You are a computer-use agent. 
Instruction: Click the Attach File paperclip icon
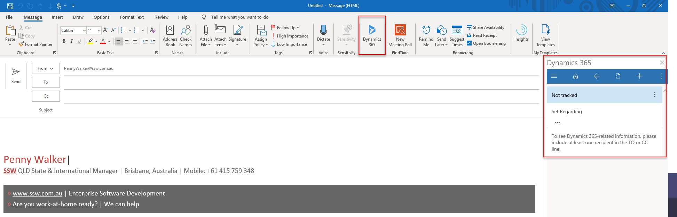click(206, 31)
